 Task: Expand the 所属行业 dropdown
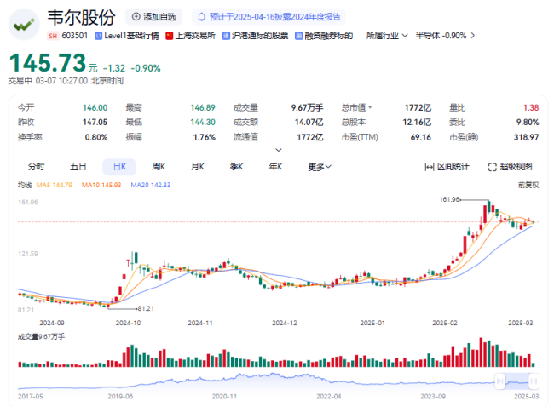(x=387, y=36)
